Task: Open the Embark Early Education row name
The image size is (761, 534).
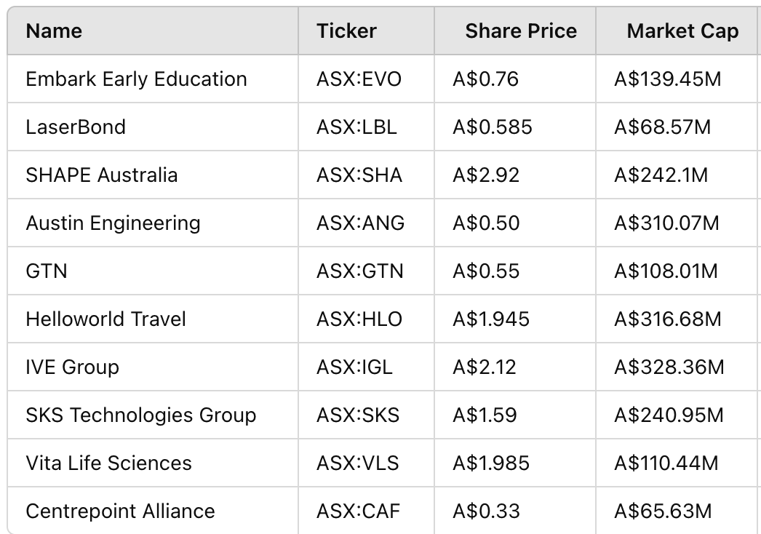Action: [x=136, y=79]
